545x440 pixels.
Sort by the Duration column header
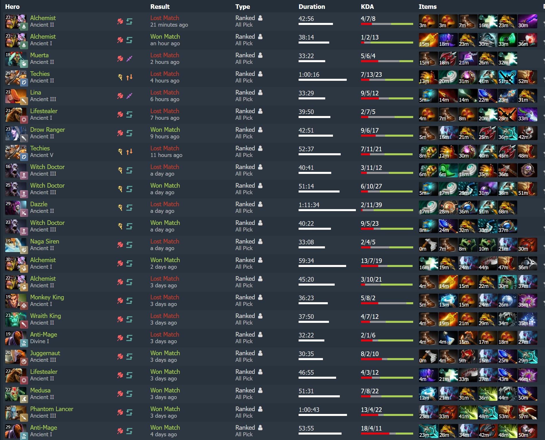(312, 7)
